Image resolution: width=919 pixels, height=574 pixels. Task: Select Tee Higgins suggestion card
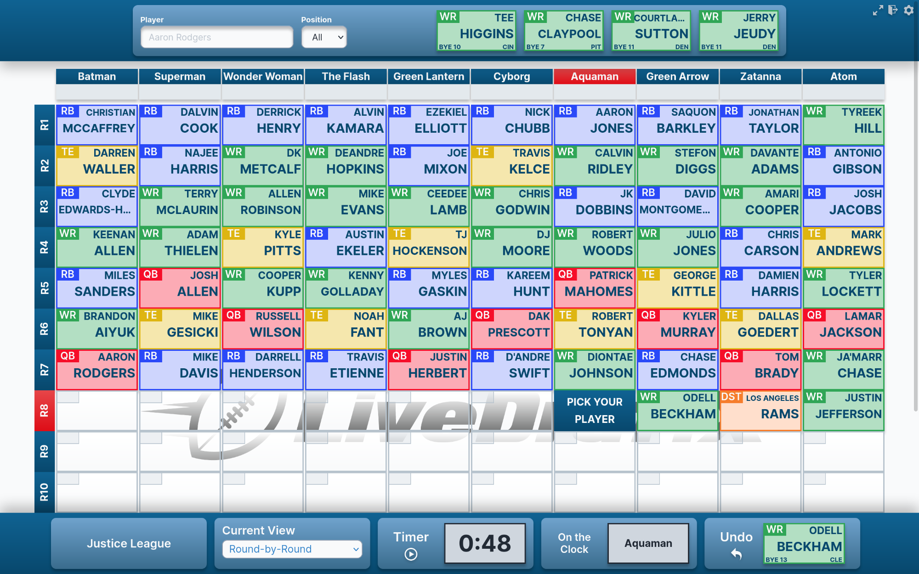[x=476, y=31]
